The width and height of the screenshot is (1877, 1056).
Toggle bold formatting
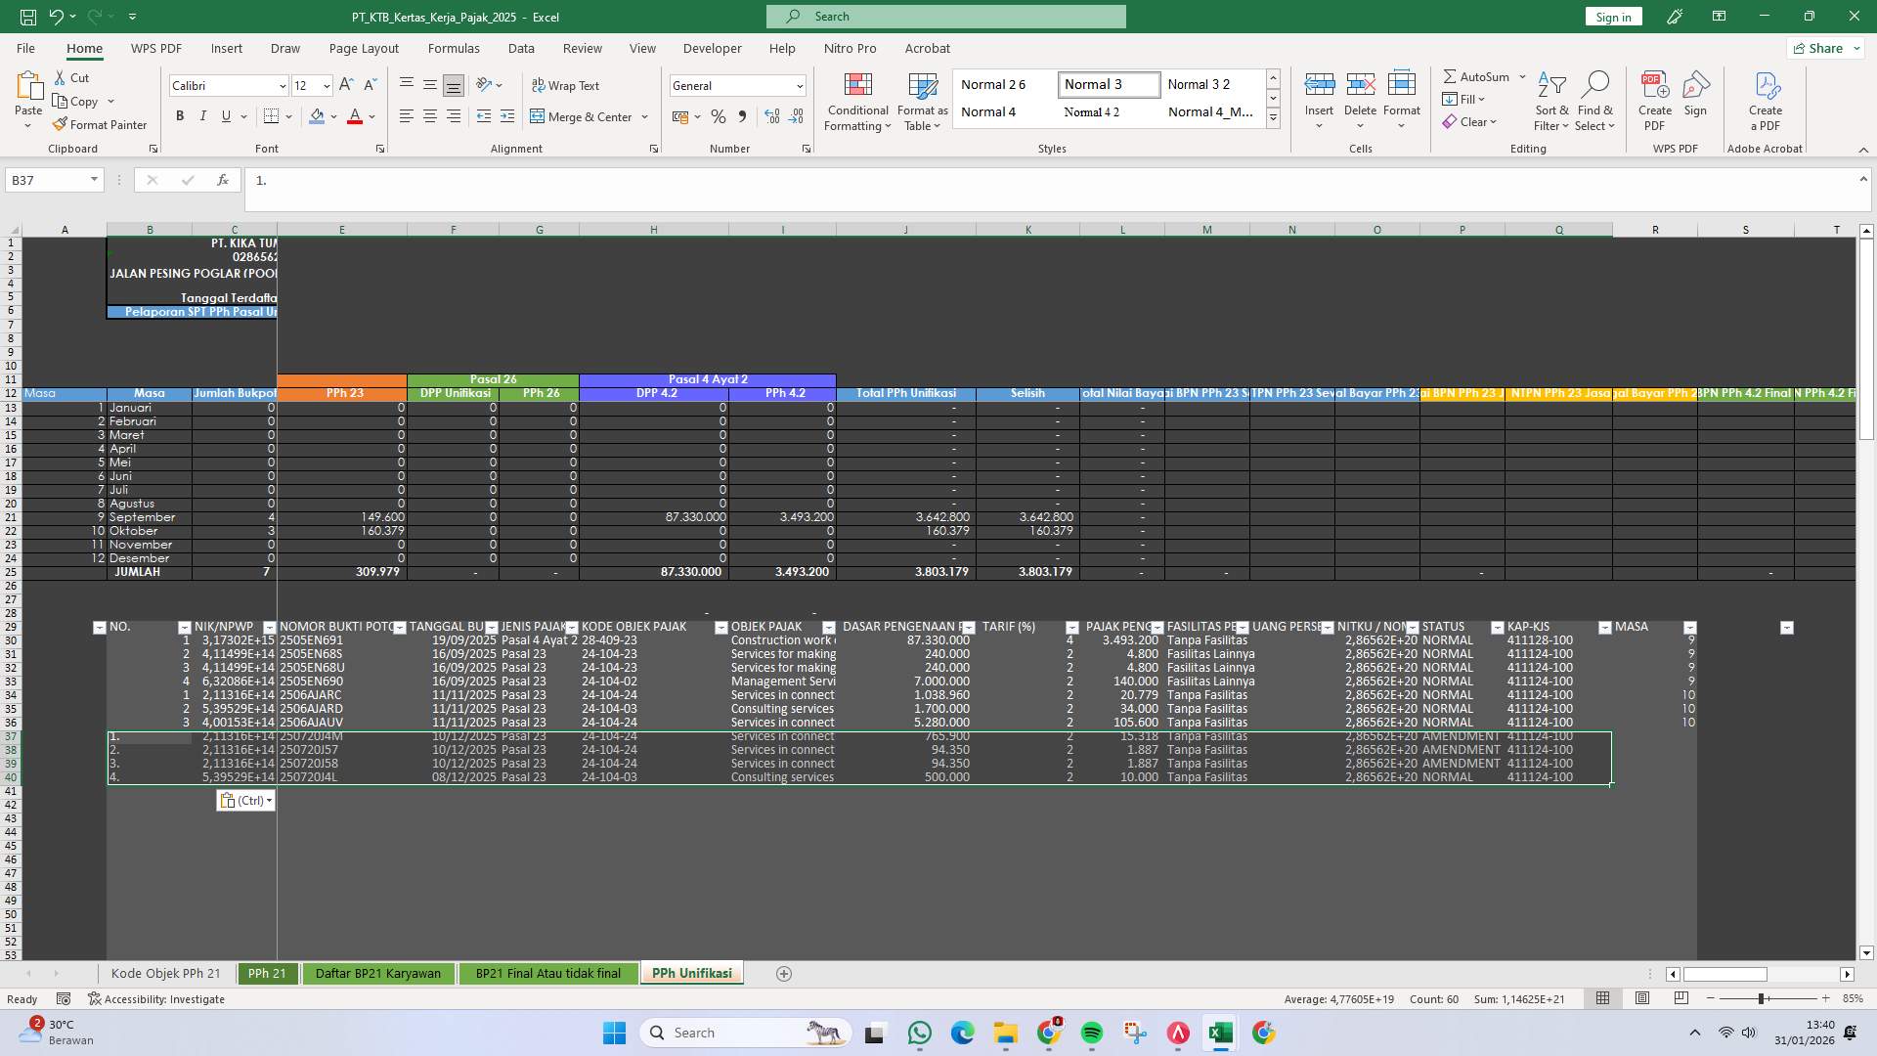click(x=179, y=116)
